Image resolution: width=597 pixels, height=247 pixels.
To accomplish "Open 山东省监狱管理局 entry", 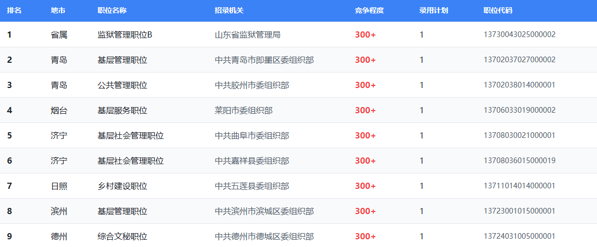I will pos(247,35).
